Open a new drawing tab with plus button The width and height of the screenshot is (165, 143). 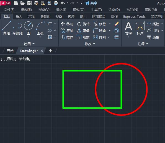pyautogui.click(x=50, y=51)
